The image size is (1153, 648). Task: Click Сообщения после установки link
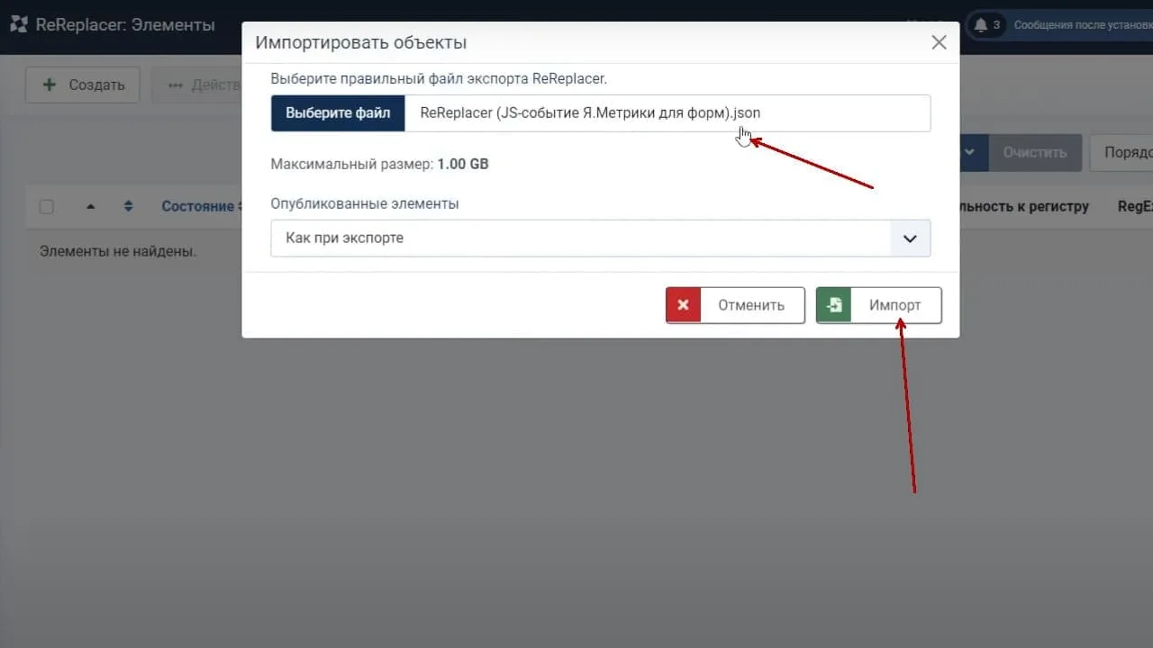[1083, 25]
